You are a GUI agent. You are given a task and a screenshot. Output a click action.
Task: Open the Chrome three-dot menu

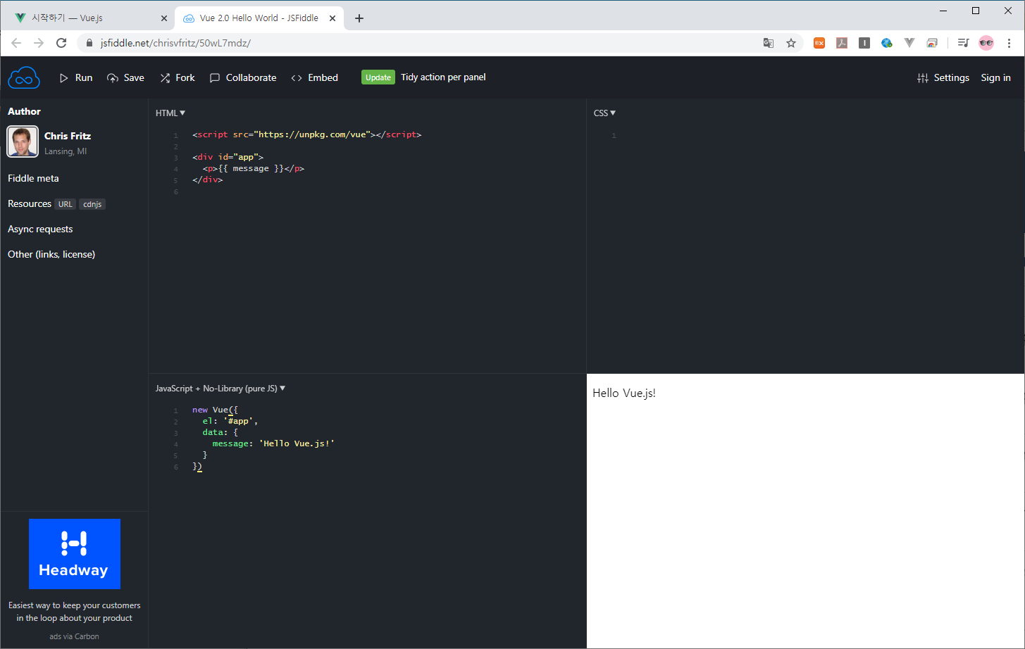[1009, 43]
